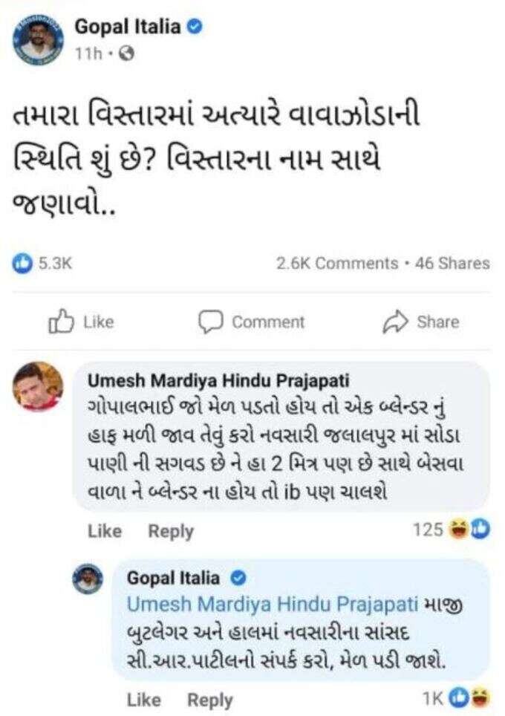Viewport: 505px width, 716px height.
Task: View the 5.3K reactions count
Action: pos(54,263)
